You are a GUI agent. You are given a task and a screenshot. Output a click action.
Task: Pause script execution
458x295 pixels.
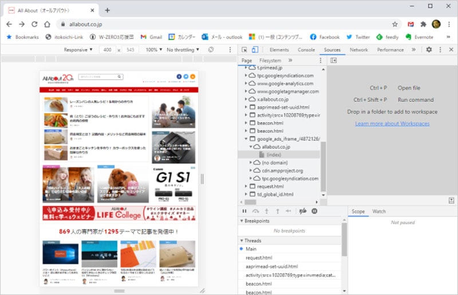click(x=244, y=211)
